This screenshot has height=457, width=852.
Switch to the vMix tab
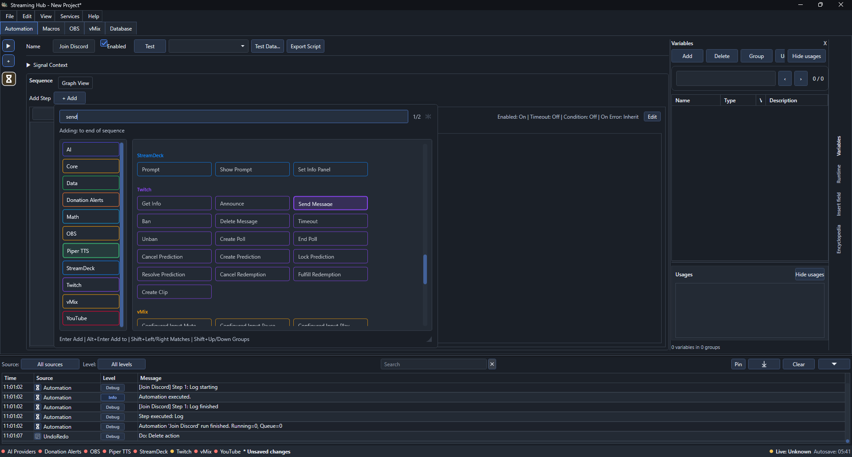[x=95, y=29]
